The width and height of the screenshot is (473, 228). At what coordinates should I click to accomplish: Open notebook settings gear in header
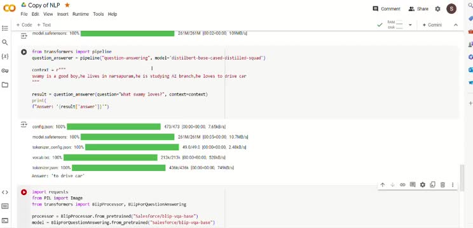tap(437, 9)
